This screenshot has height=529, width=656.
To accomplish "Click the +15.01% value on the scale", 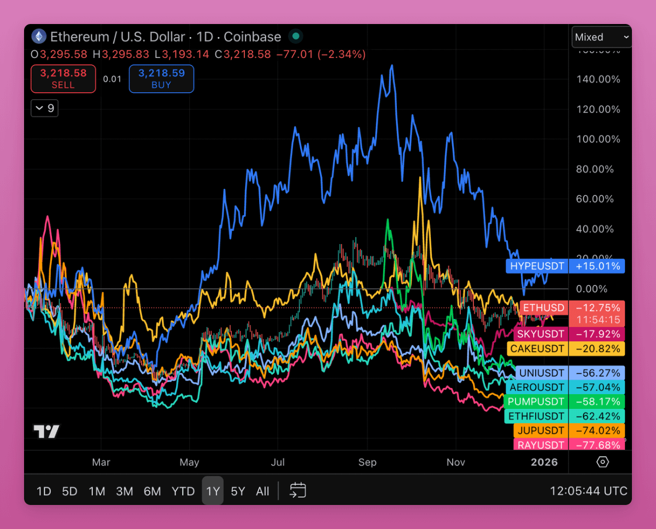I will point(598,266).
